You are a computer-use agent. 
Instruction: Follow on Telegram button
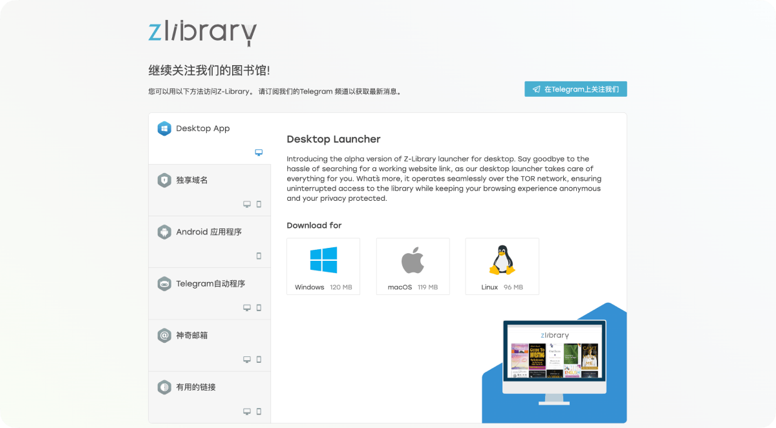(576, 89)
